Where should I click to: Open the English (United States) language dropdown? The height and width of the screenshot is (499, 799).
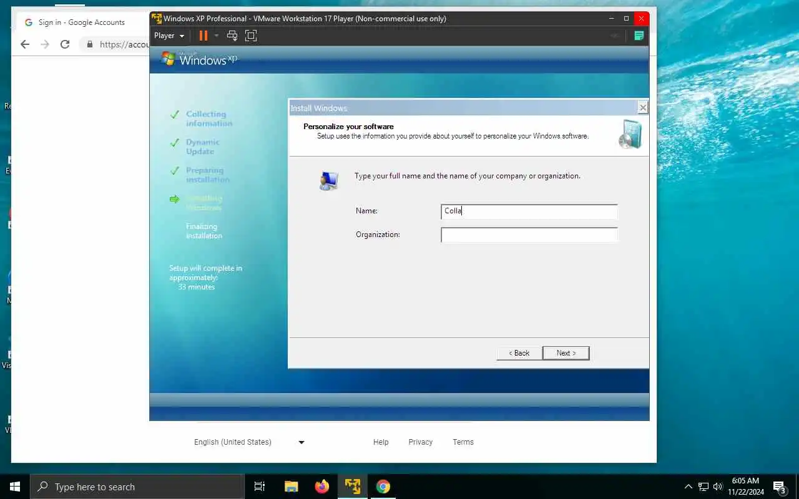point(248,442)
